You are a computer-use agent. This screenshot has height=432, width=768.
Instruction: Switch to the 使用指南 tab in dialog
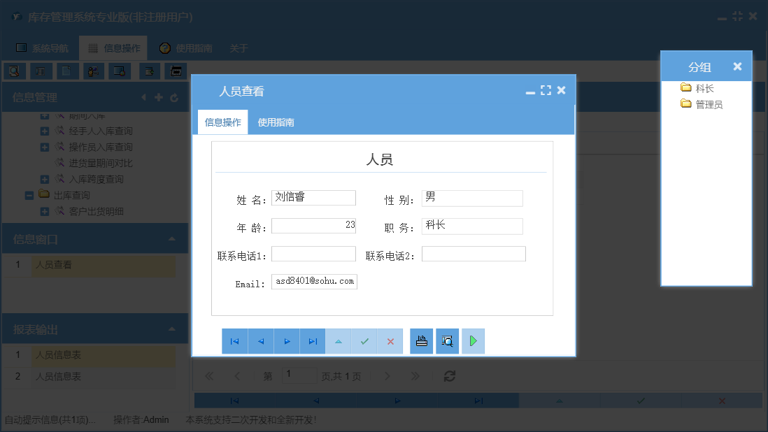[x=276, y=122]
